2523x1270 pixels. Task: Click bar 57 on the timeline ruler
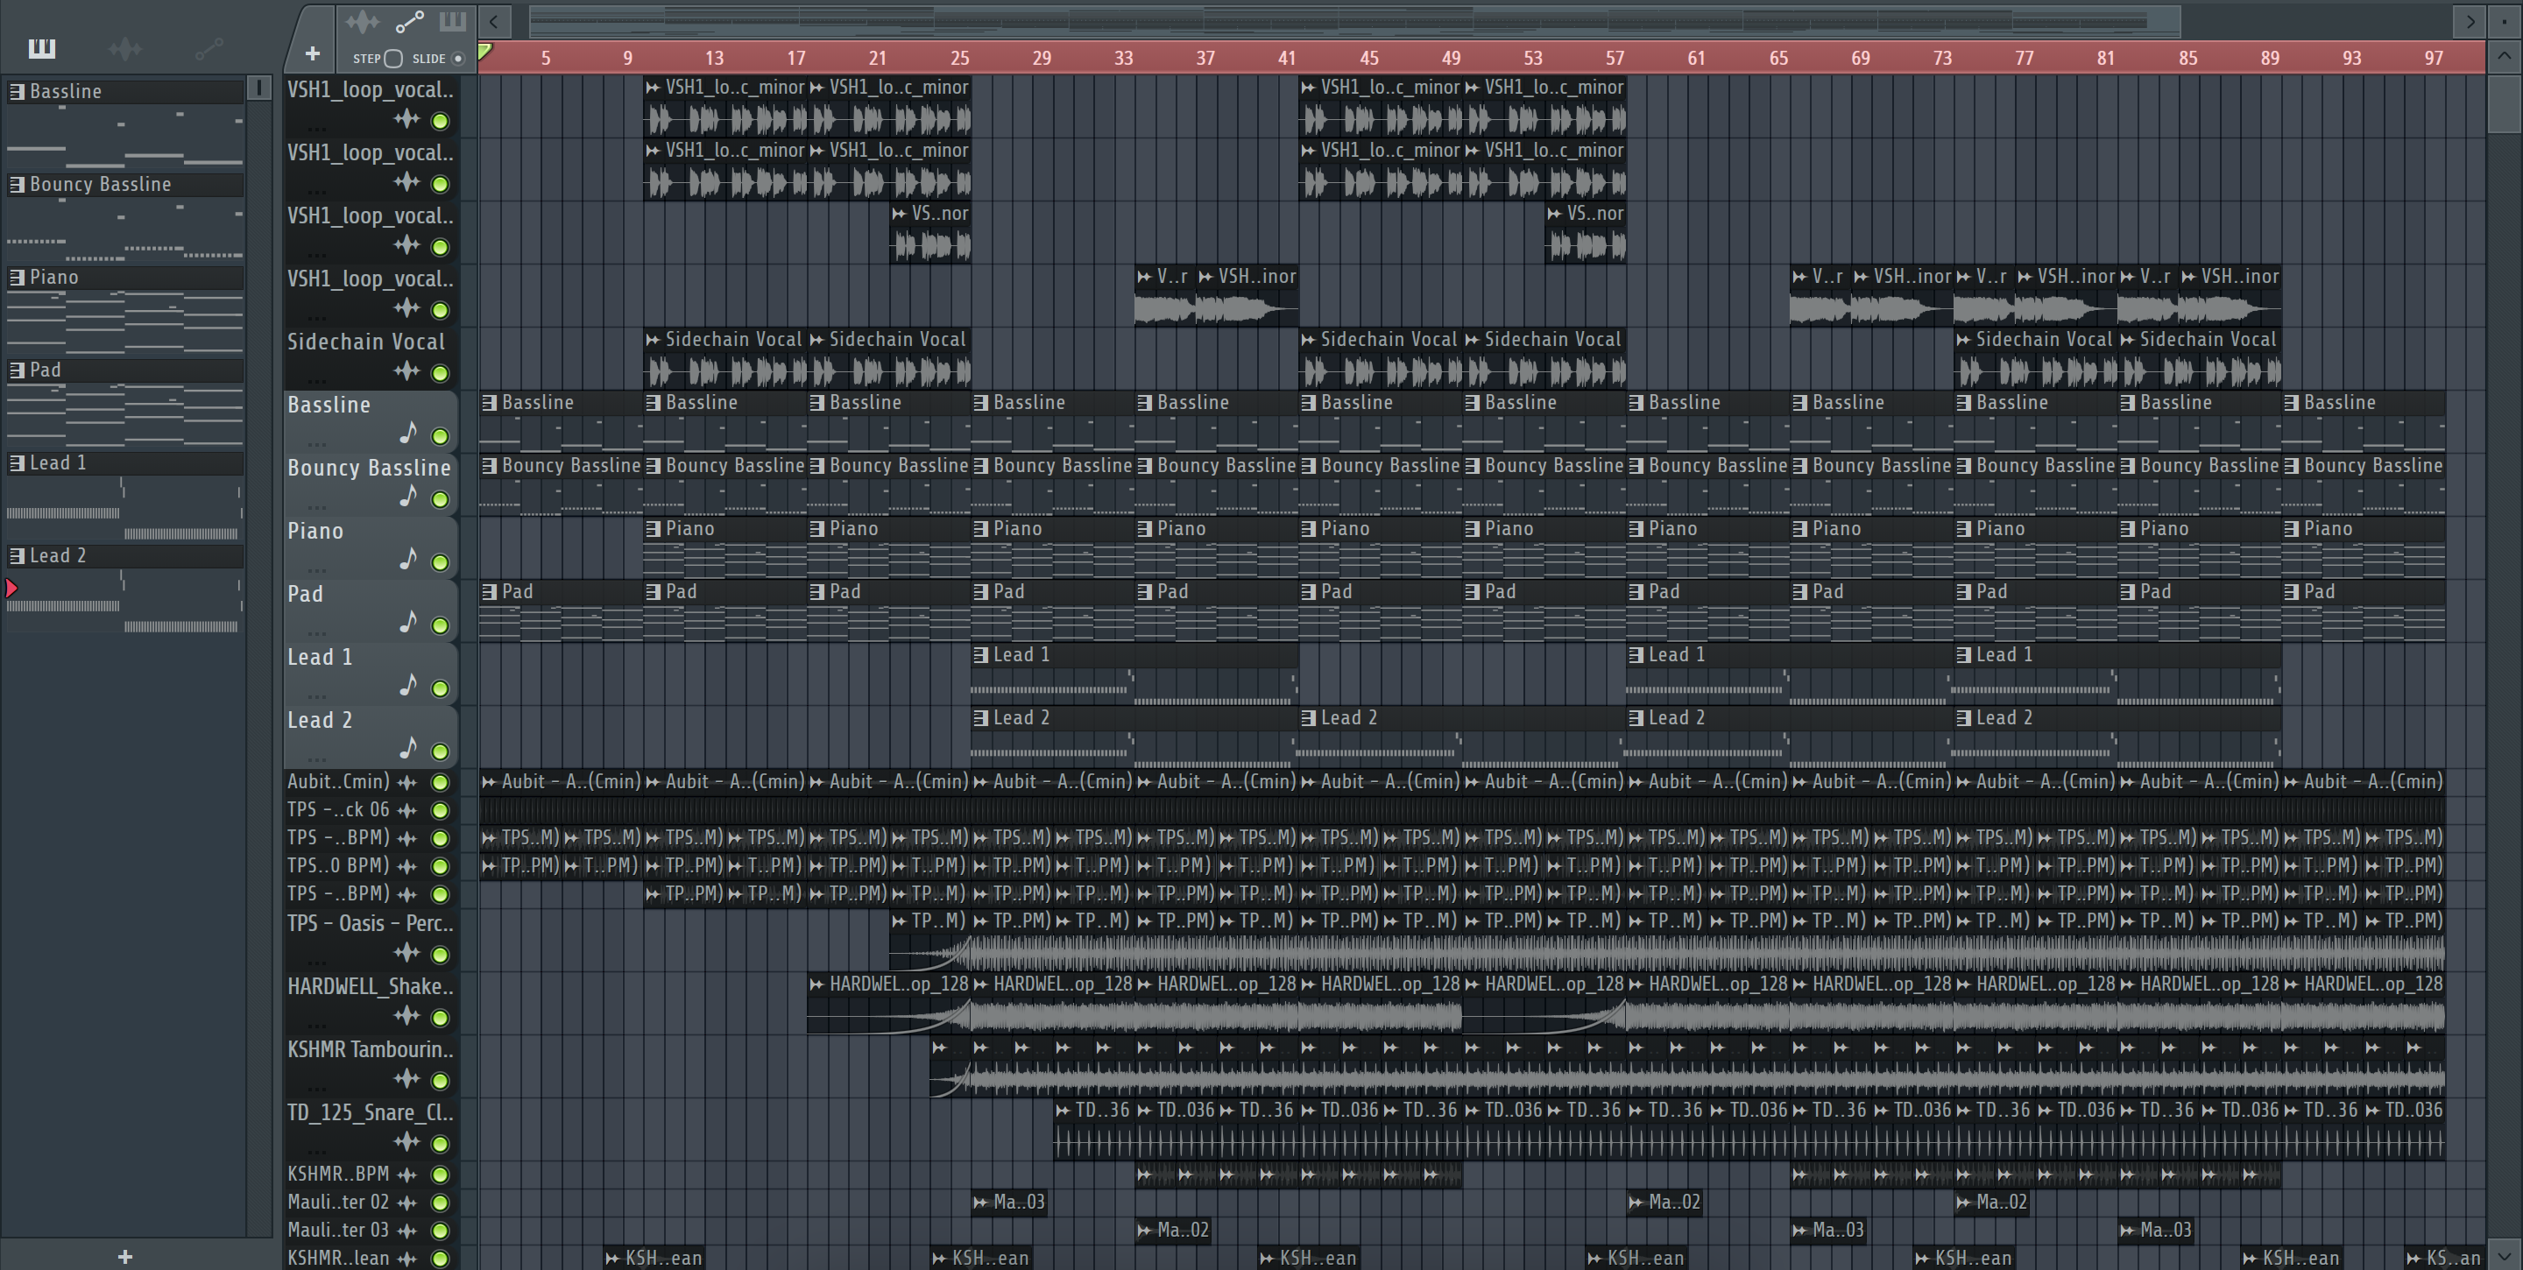click(x=1615, y=58)
